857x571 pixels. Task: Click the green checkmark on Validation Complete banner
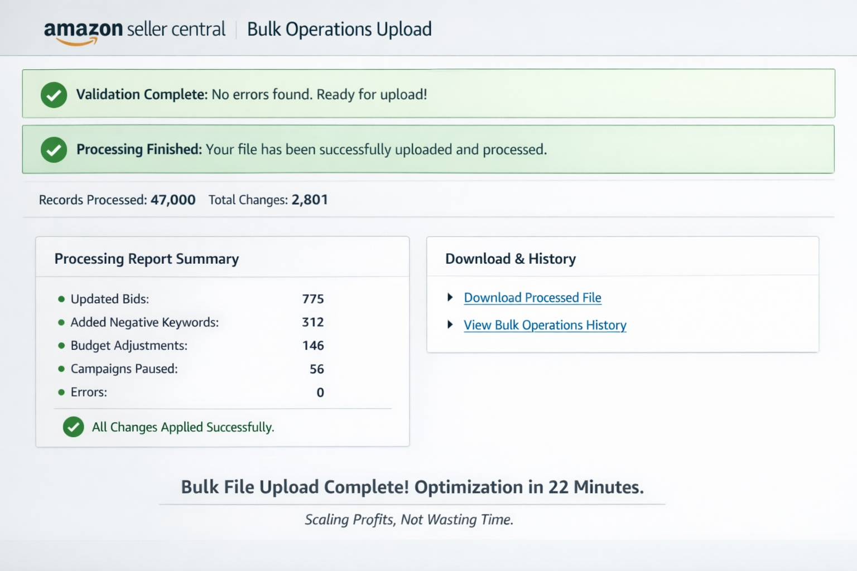(x=54, y=94)
